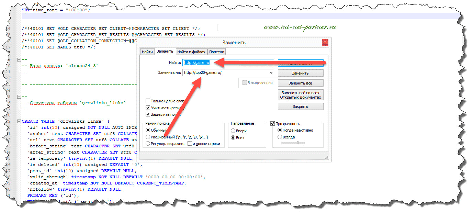473x214 pixels.
Task: Collapse the 'Структура таблицы' comment block fold
Action: coord(18,97)
